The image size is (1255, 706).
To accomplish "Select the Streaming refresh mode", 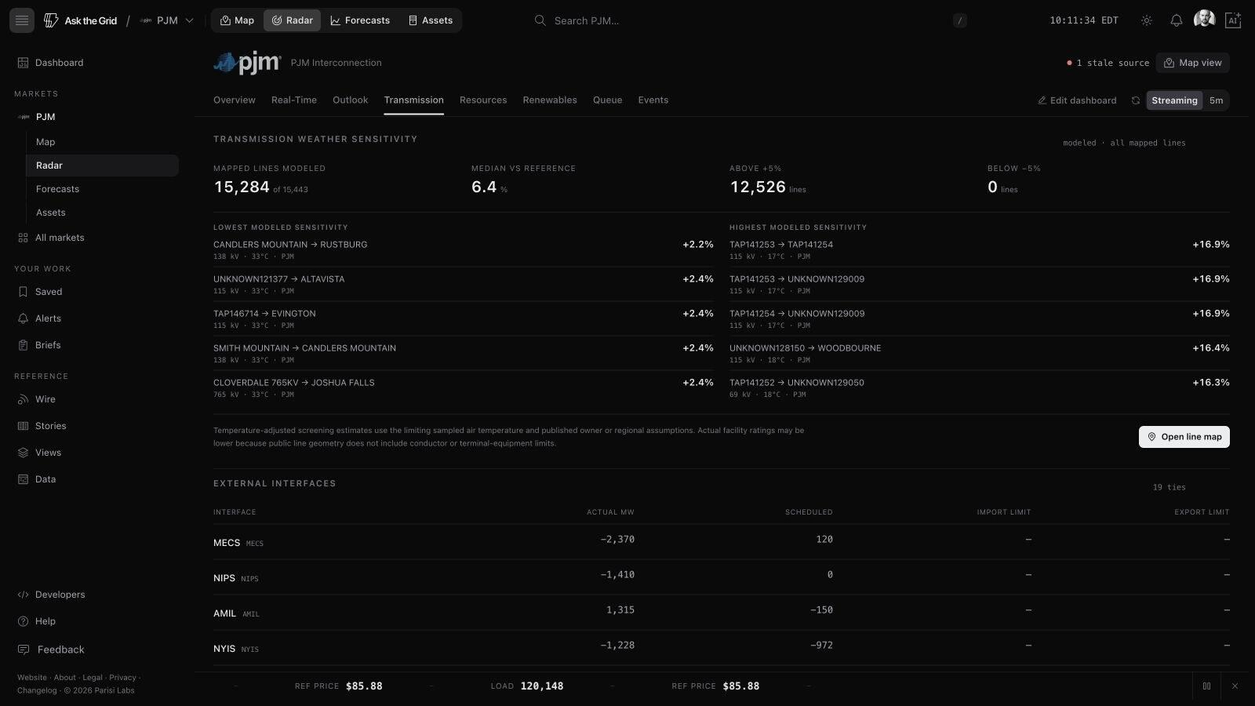I will (x=1174, y=100).
